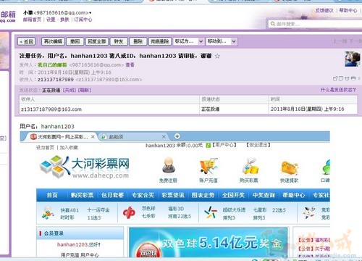Screen dimensions: 362x261
Task: Click the 双色球 lottery link
Action: [x=148, y=209]
